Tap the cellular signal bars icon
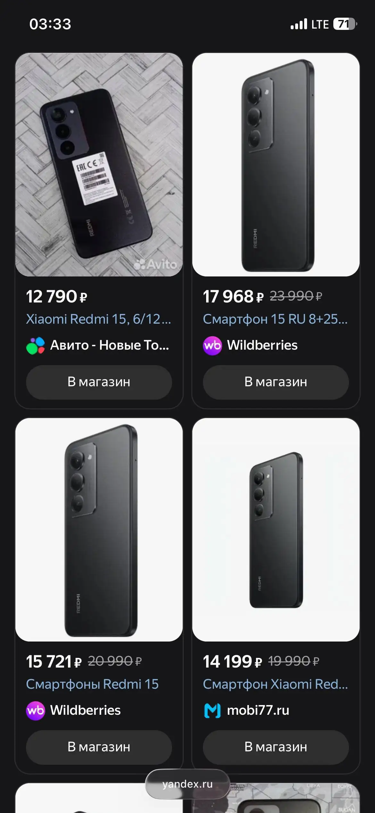The height and width of the screenshot is (813, 375). click(299, 24)
